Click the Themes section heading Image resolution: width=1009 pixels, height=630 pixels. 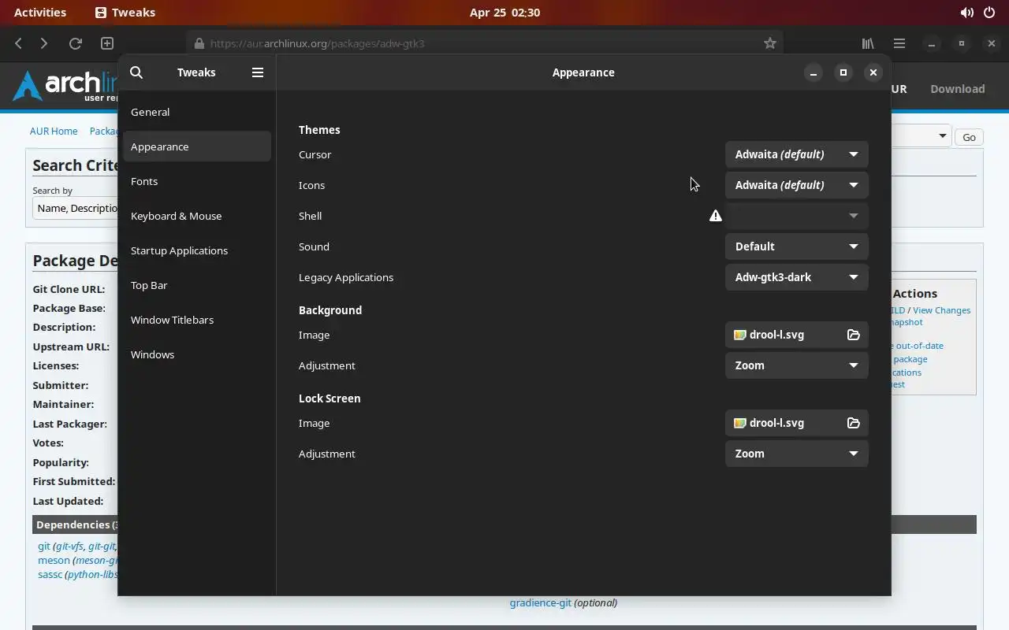319,130
